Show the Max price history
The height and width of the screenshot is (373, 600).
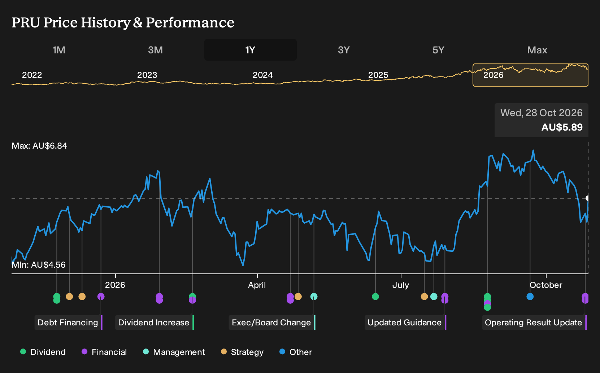click(537, 50)
